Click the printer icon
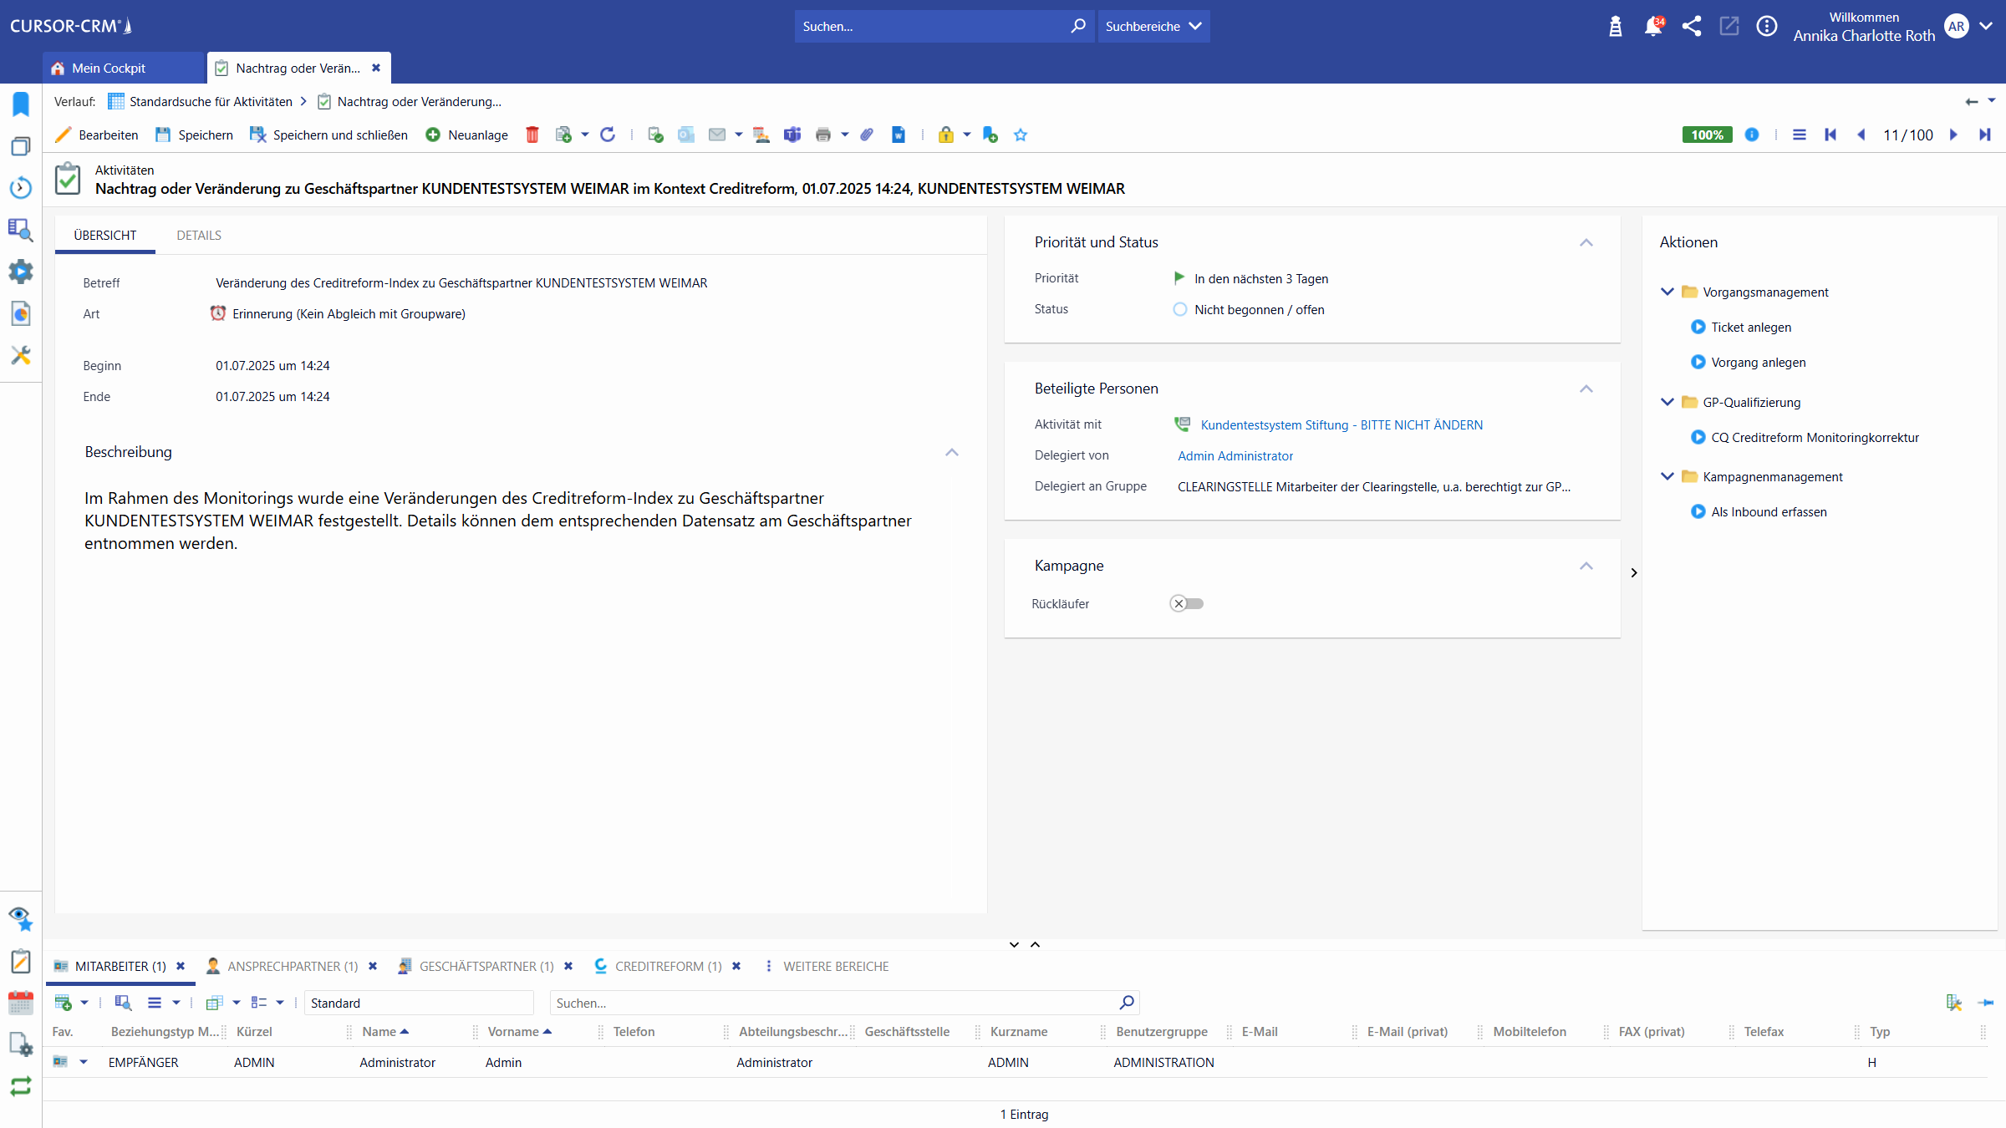 point(823,135)
